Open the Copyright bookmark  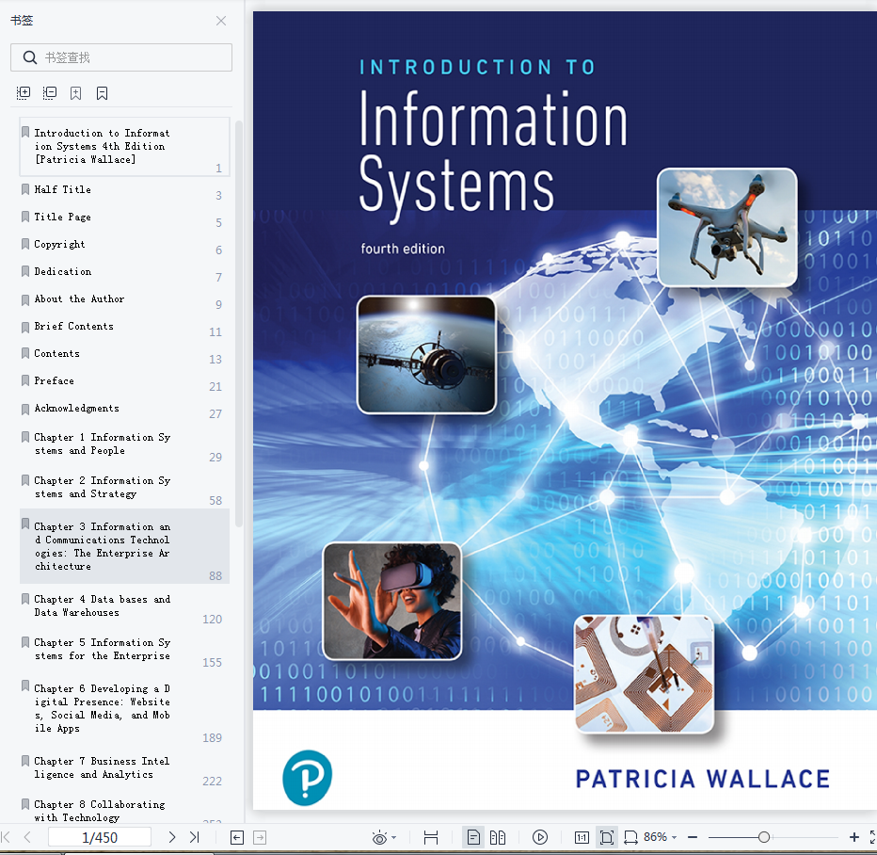125,245
